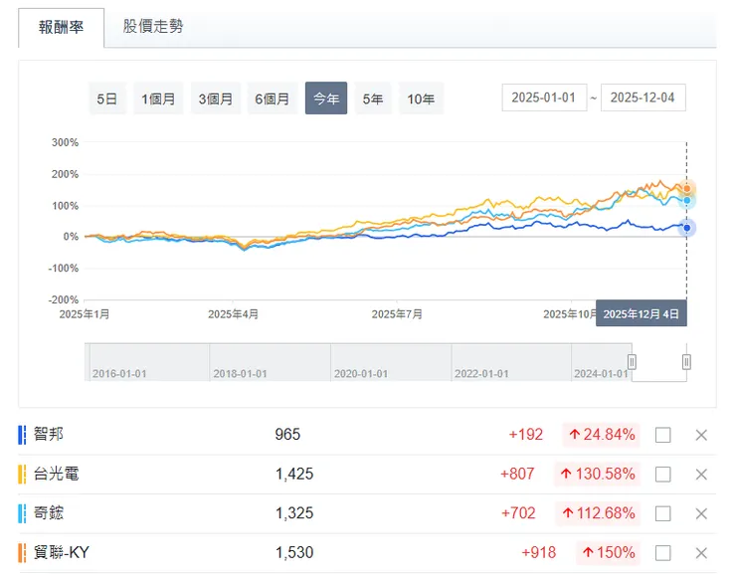Remove 貿聯-KY using its X icon
736x582 pixels.
(x=701, y=553)
